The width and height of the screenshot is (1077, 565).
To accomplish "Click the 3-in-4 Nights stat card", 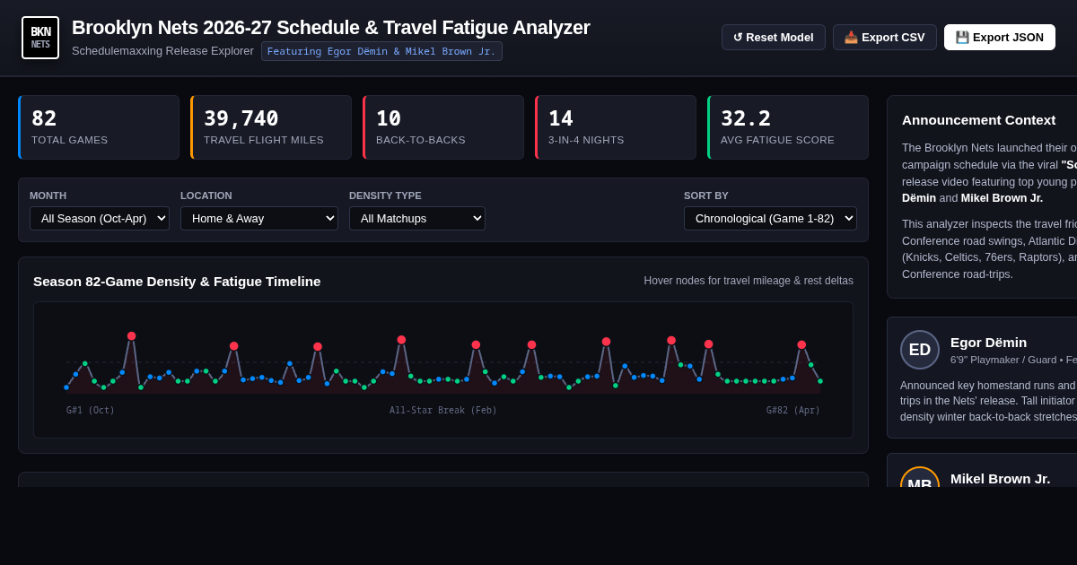I will coord(616,127).
